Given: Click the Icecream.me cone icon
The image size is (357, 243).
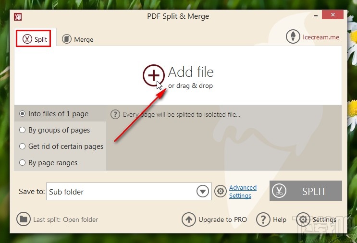Looking at the screenshot, I should [293, 36].
